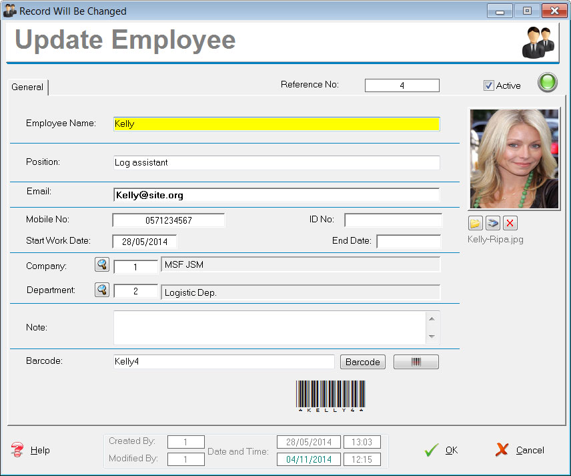Click the scanner icon below the photo

[493, 224]
